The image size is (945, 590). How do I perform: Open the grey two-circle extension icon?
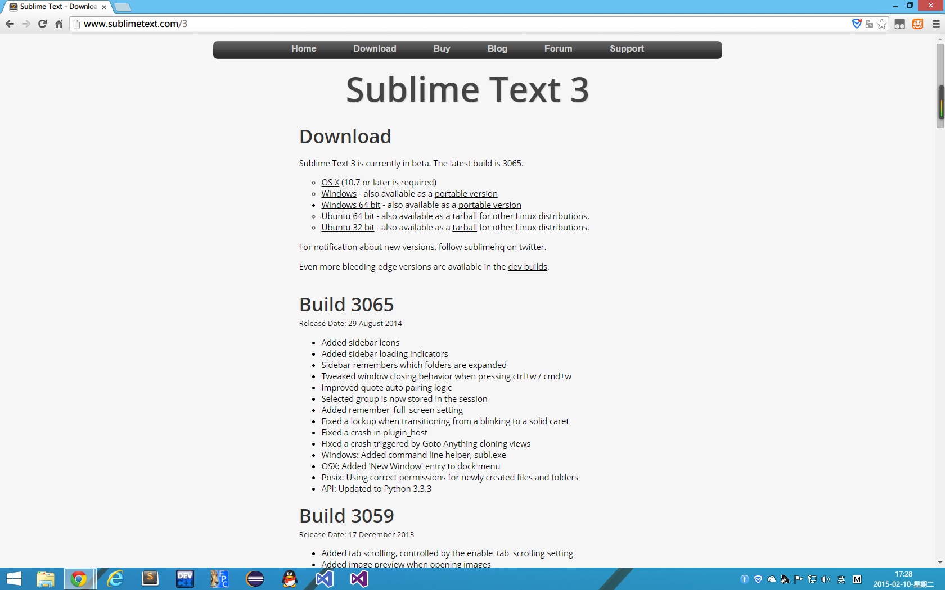(x=900, y=24)
